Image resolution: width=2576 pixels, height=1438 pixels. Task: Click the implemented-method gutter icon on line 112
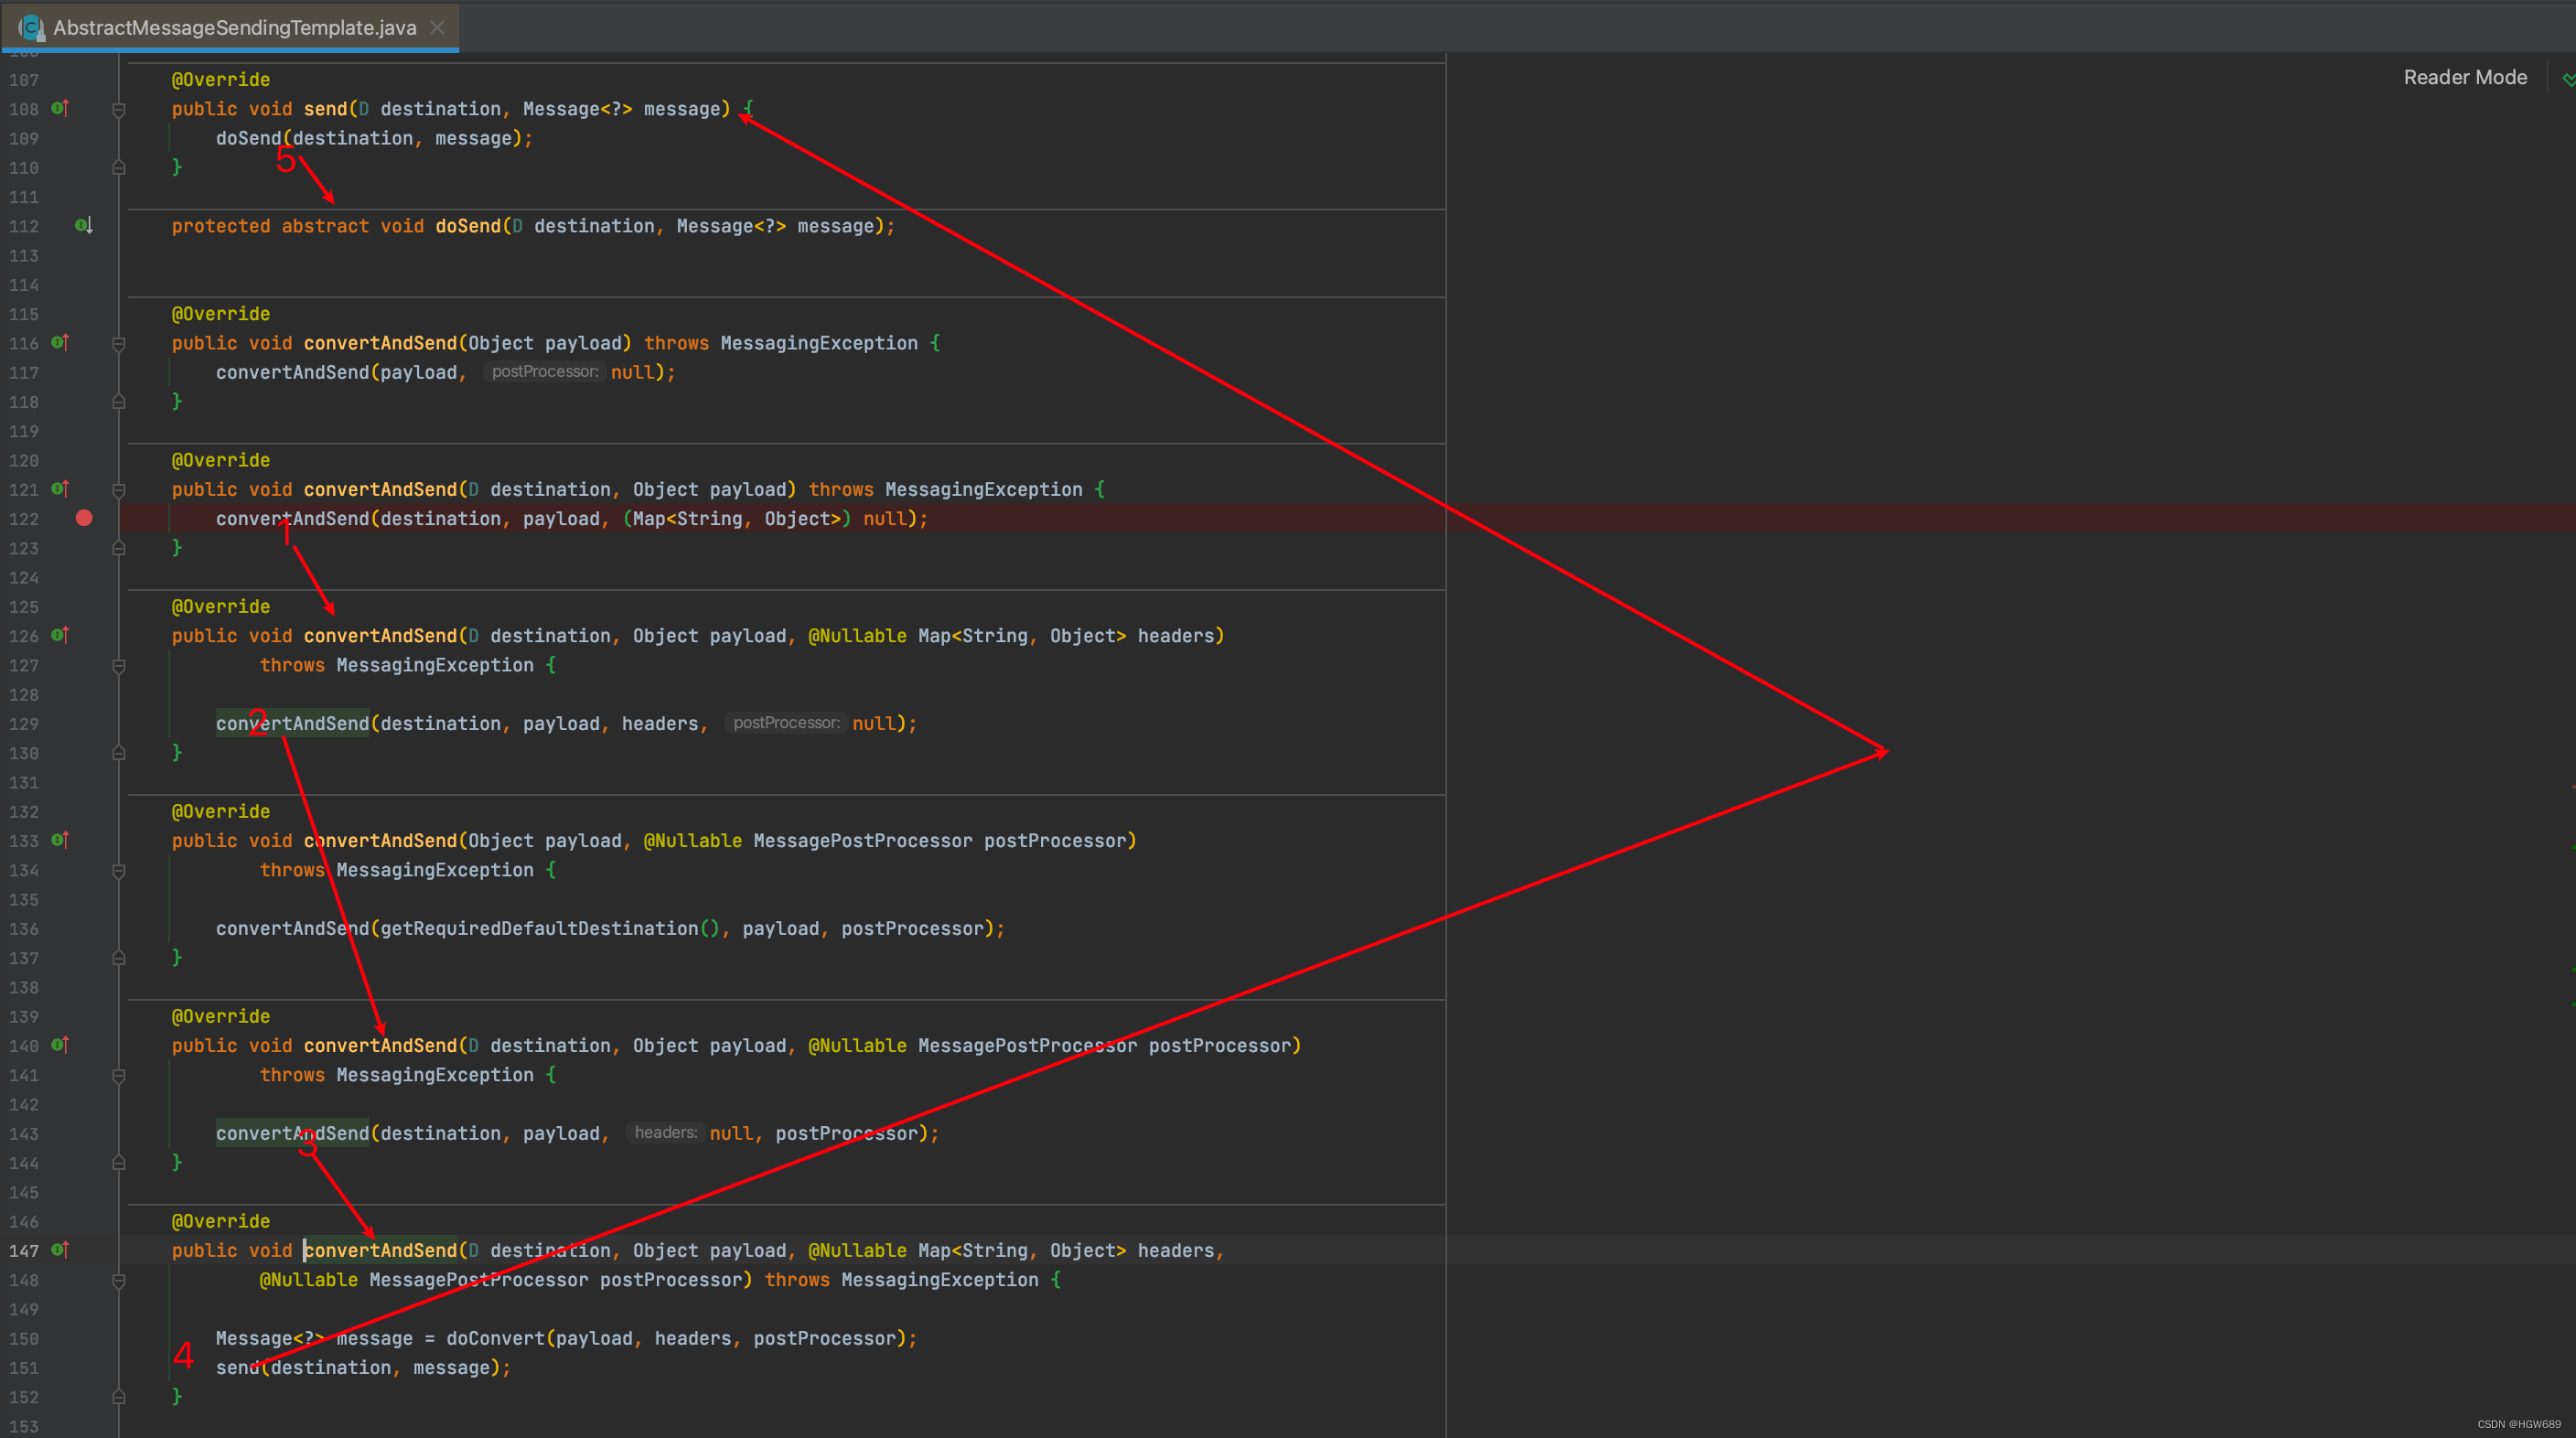point(84,226)
